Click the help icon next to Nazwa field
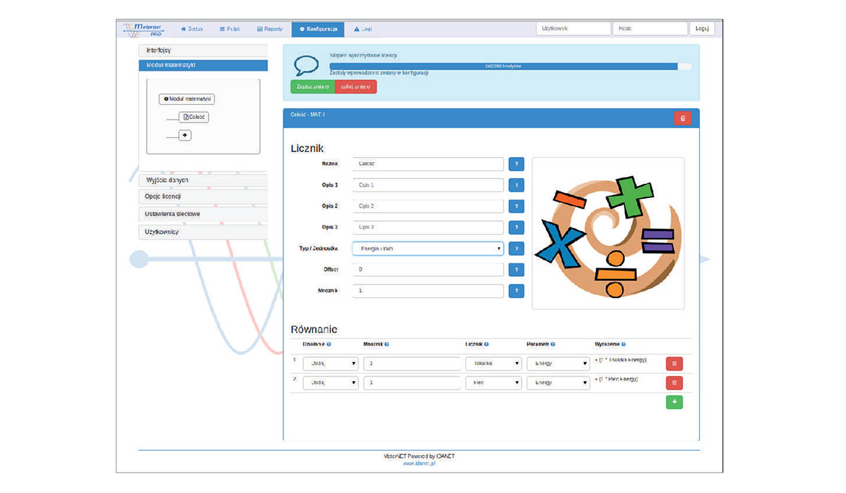 [x=516, y=164]
